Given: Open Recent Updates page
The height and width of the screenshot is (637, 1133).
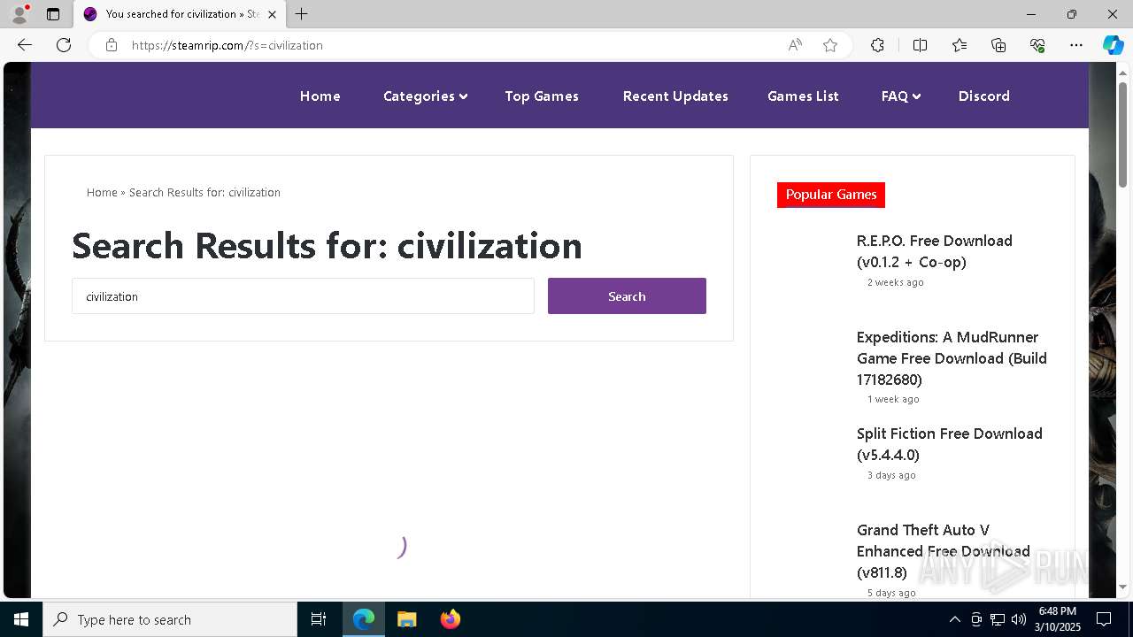Looking at the screenshot, I should coord(675,96).
